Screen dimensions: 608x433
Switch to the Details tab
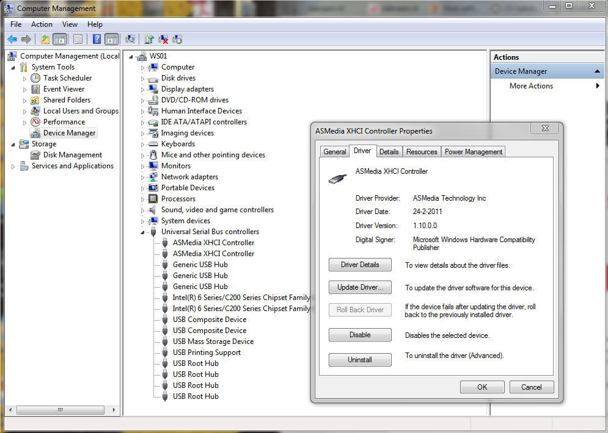pos(389,152)
